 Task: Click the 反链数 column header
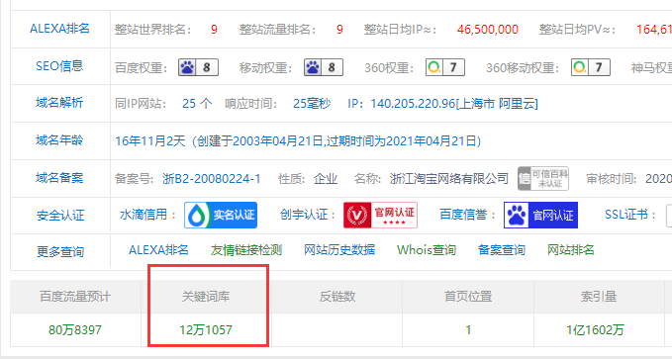[337, 297]
